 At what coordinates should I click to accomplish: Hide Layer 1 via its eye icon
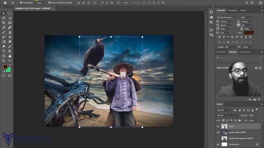tap(218, 126)
